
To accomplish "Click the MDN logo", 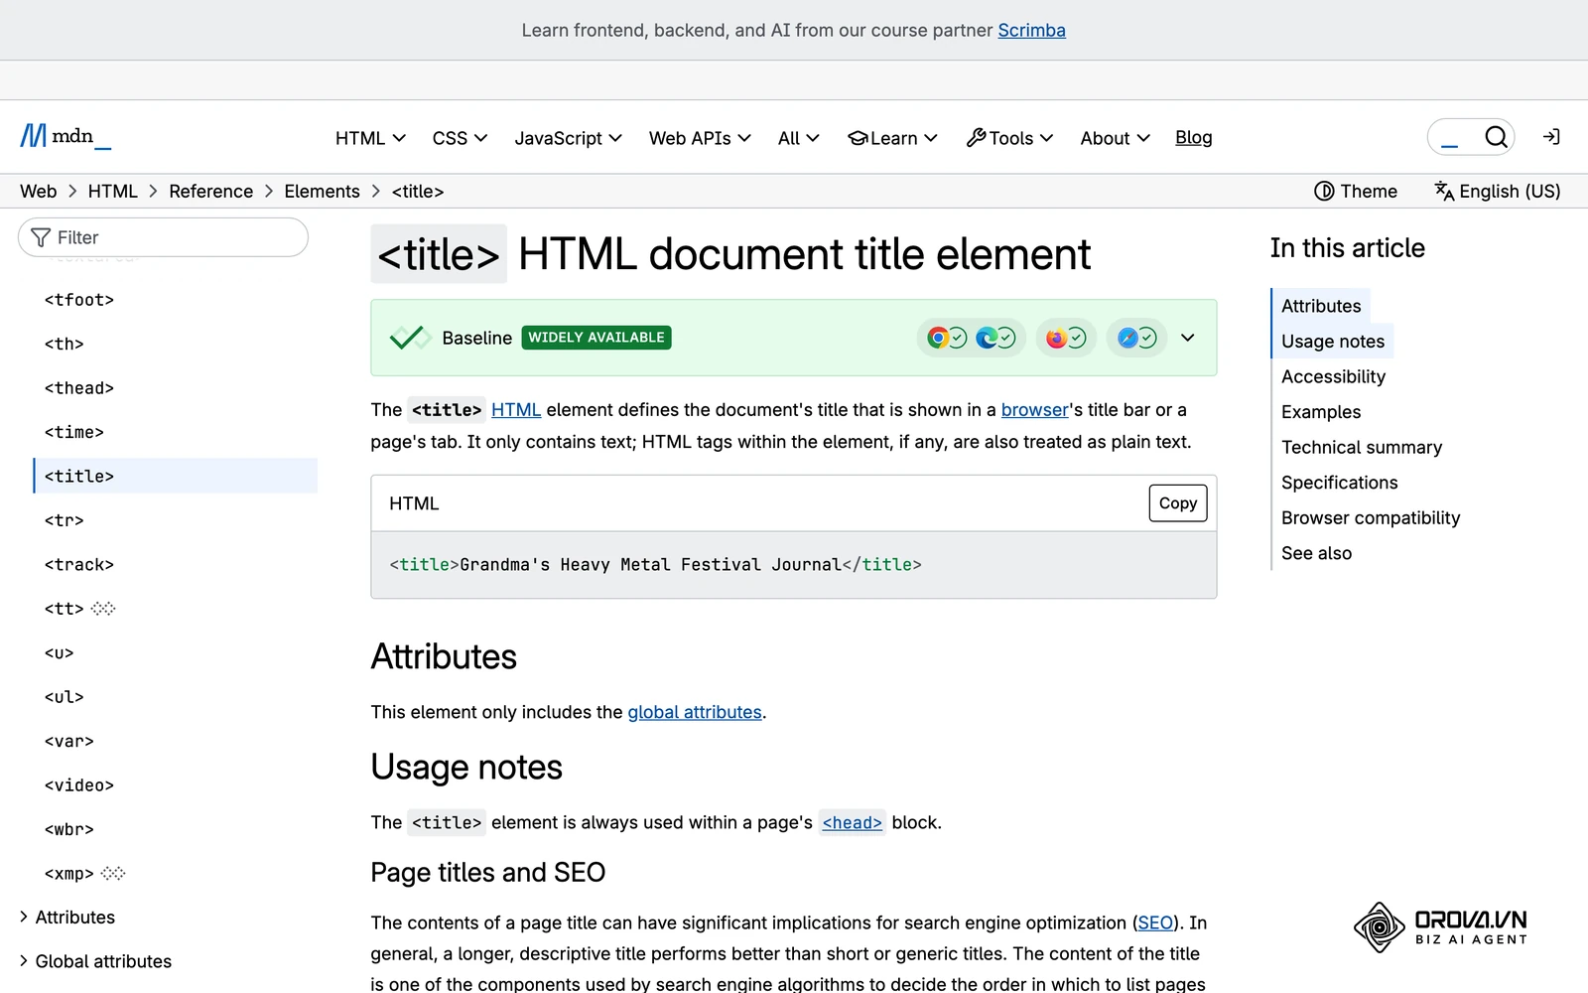I will [x=66, y=136].
